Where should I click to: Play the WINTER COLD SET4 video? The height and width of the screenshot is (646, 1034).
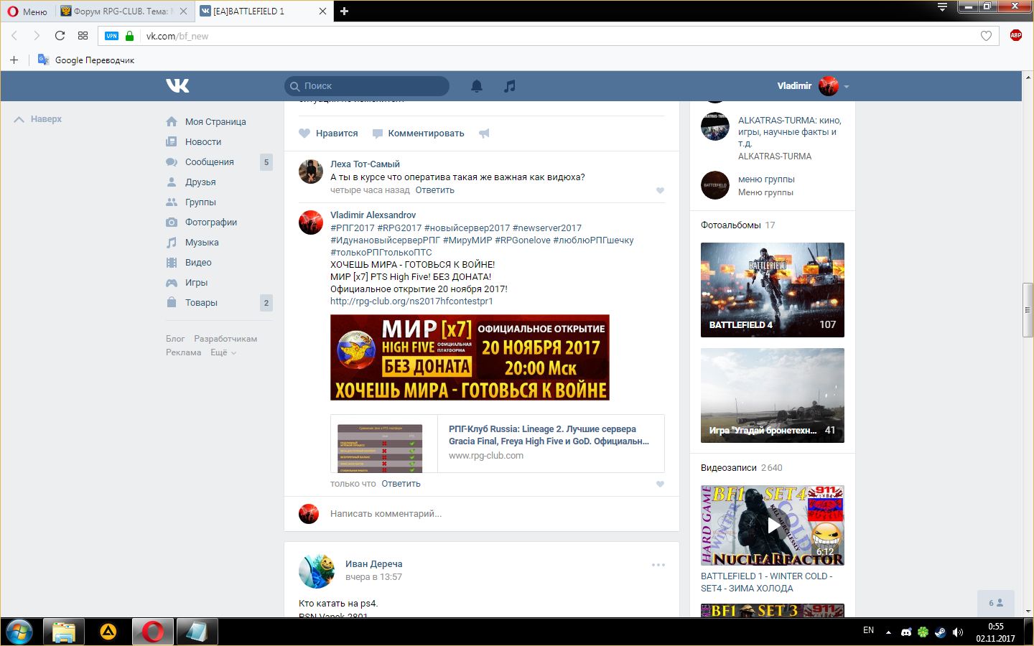(x=773, y=525)
